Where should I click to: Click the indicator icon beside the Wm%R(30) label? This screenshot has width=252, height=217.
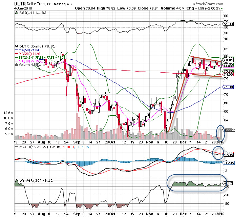point(17,180)
